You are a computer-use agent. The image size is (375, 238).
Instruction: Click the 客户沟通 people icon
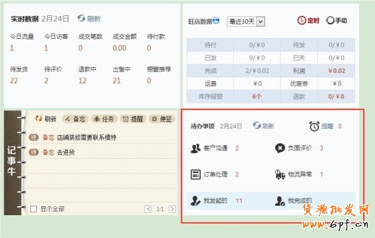tap(196, 149)
